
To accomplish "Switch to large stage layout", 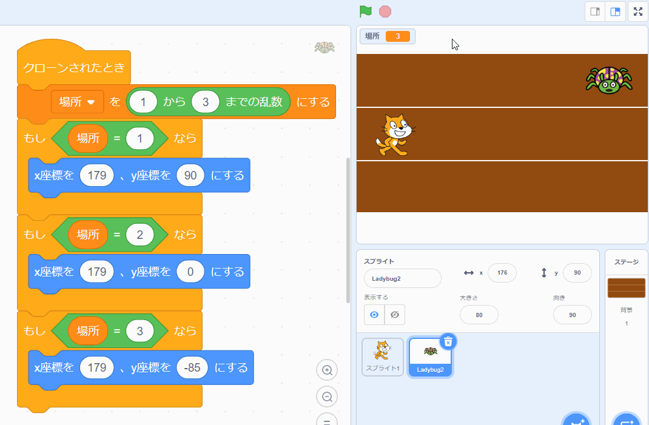I will click(616, 12).
